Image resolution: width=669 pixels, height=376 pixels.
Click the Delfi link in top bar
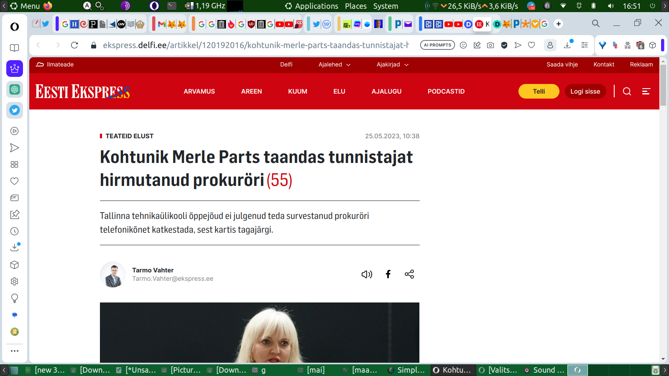click(x=286, y=64)
